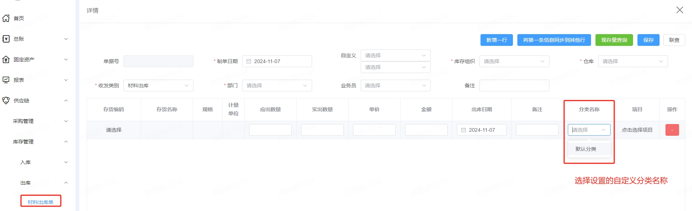
Task: Select 默认分类 from the dropdown list
Action: click(586, 149)
